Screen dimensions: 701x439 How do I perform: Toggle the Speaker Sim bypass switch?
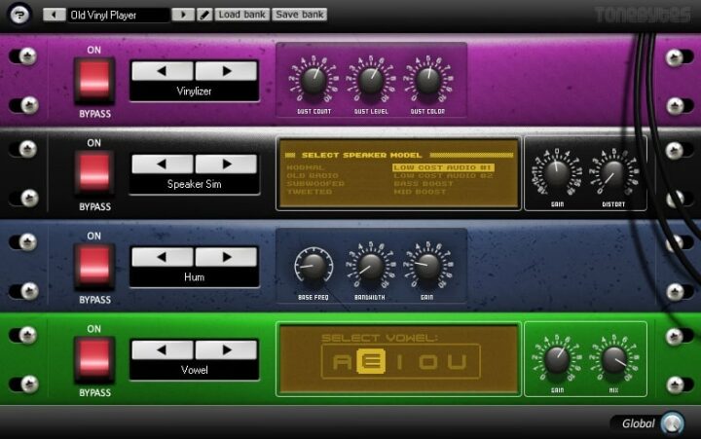(x=94, y=172)
